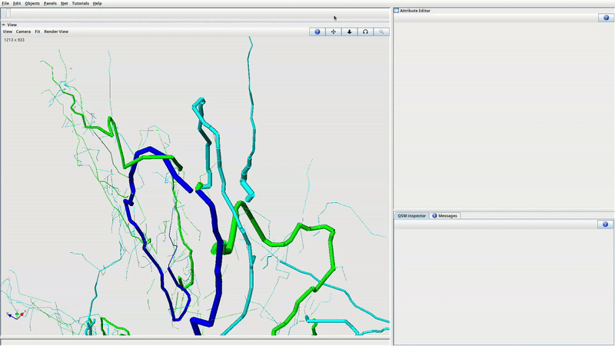Switch to the Messages tab
Image resolution: width=615 pixels, height=346 pixels.
point(445,215)
